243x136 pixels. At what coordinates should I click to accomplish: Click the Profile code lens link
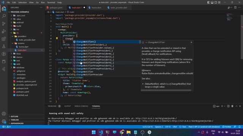pyautogui.click(x=70, y=24)
